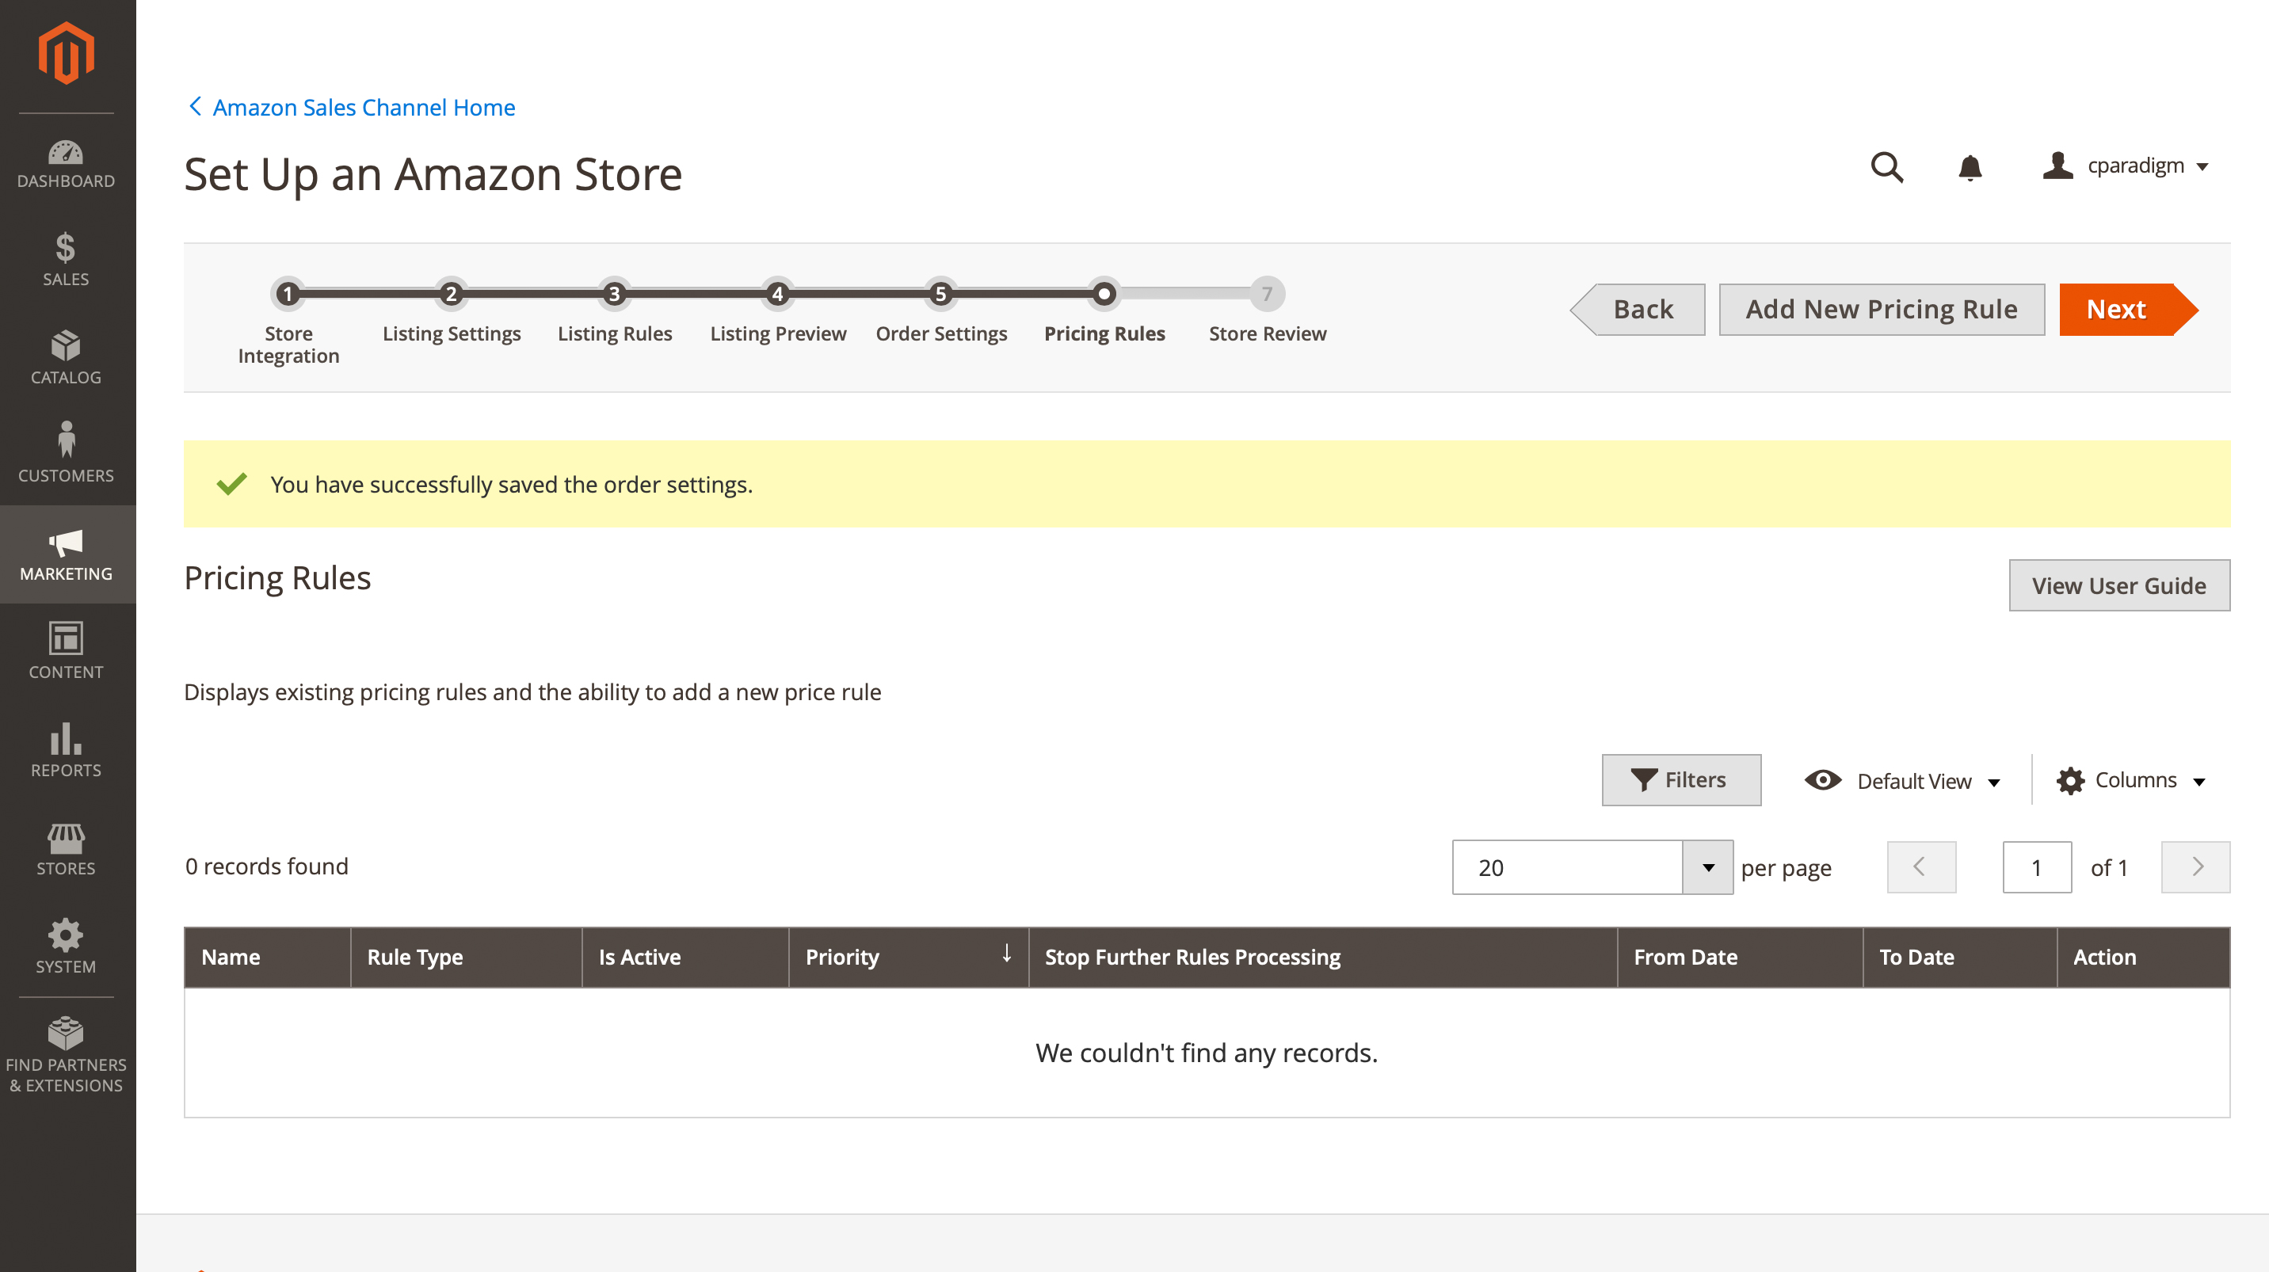Viewport: 2269px width, 1272px height.
Task: Click the orange Next button
Action: point(2128,309)
